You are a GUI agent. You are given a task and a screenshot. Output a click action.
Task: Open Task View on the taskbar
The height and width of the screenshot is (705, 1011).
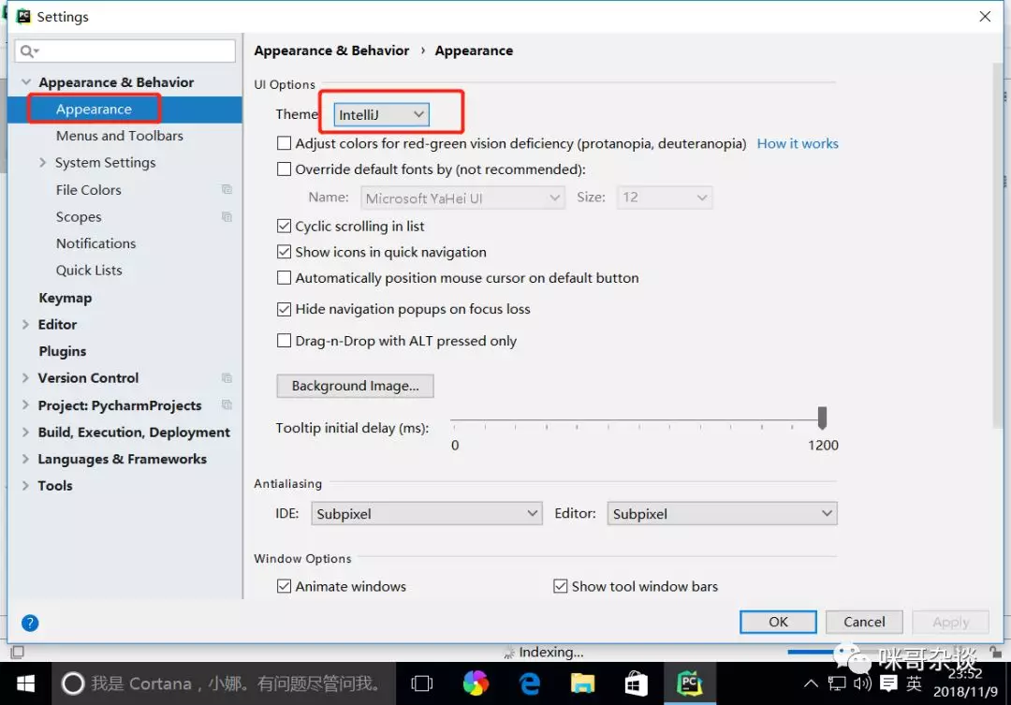421,683
